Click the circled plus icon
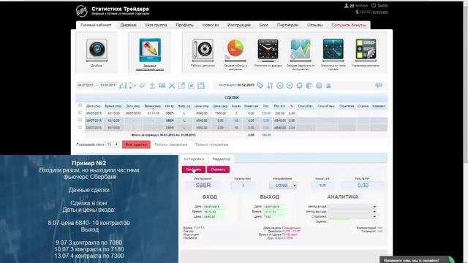Viewport: 468px width, 263px height. click(x=279, y=85)
